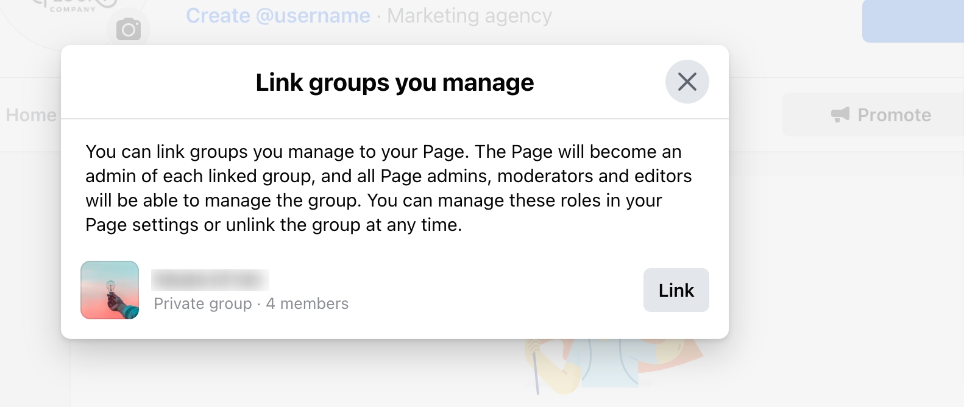Click the blue button at top right

[x=912, y=22]
